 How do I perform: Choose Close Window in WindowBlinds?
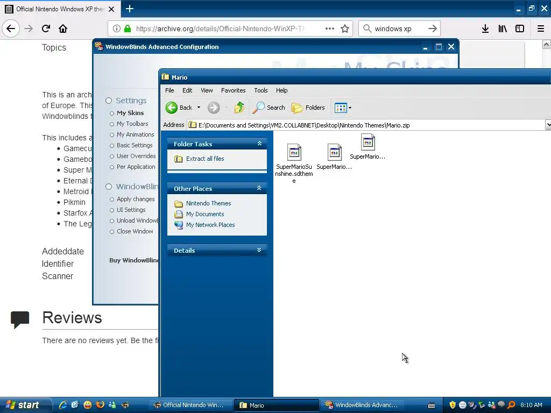131,231
